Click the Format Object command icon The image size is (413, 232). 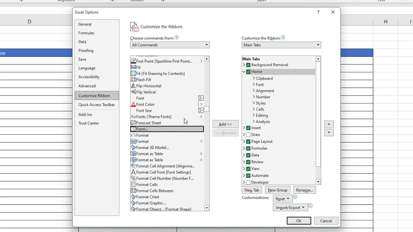click(133, 209)
